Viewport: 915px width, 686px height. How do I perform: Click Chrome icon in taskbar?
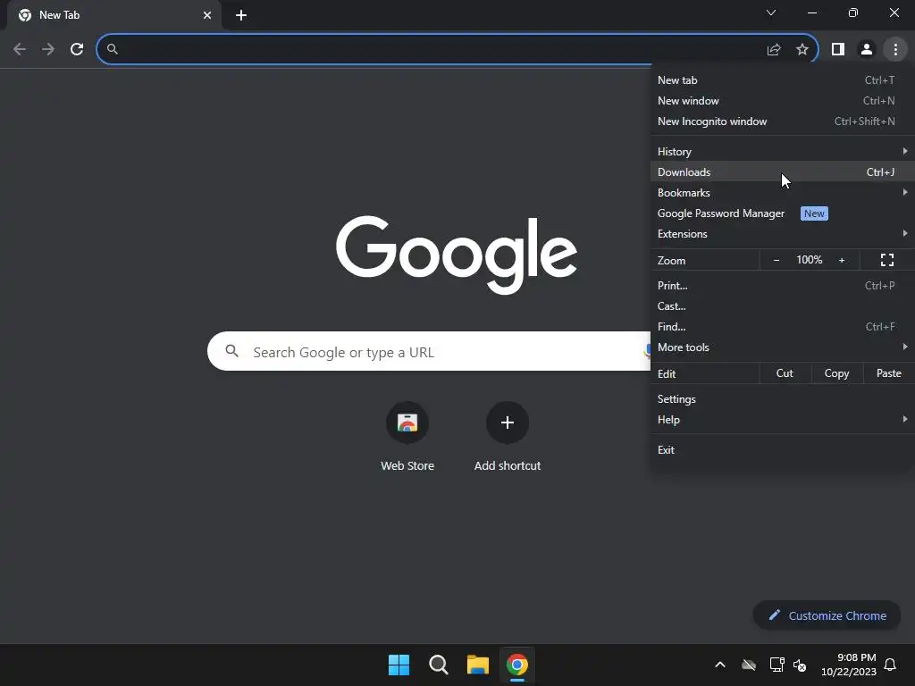tap(517, 665)
